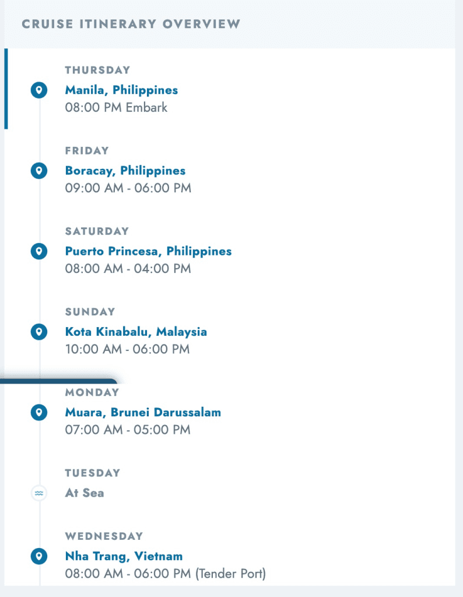Select the location pin for Puerto Princesa
463x597 pixels.
point(39,251)
